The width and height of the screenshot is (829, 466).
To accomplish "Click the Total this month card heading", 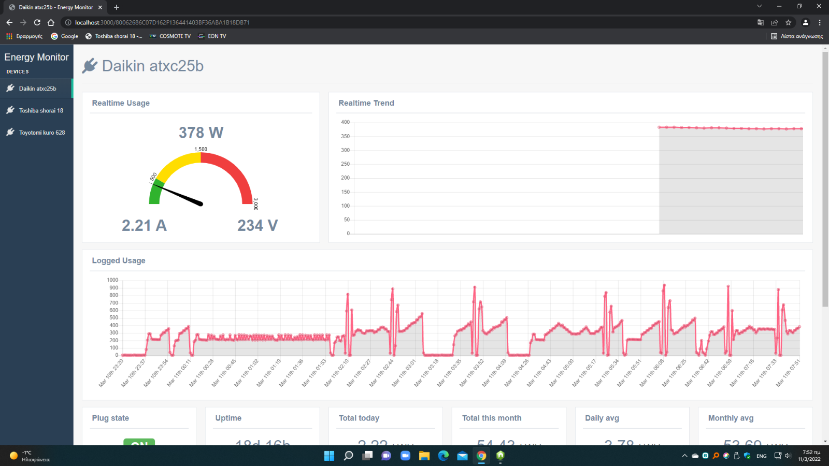I will (492, 418).
